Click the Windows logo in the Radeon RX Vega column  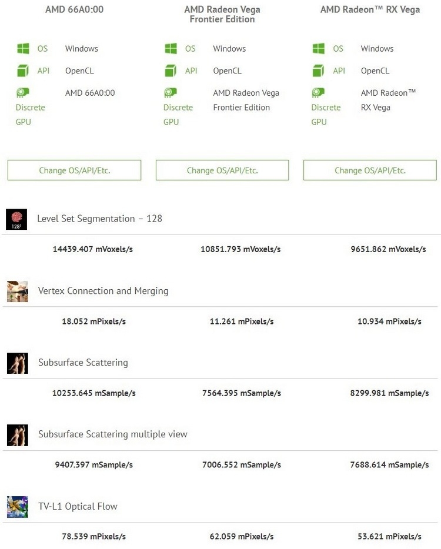coord(319,49)
